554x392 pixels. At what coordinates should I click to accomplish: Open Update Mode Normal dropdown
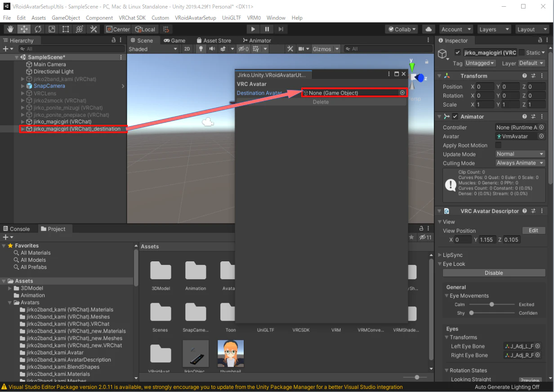[520, 154]
